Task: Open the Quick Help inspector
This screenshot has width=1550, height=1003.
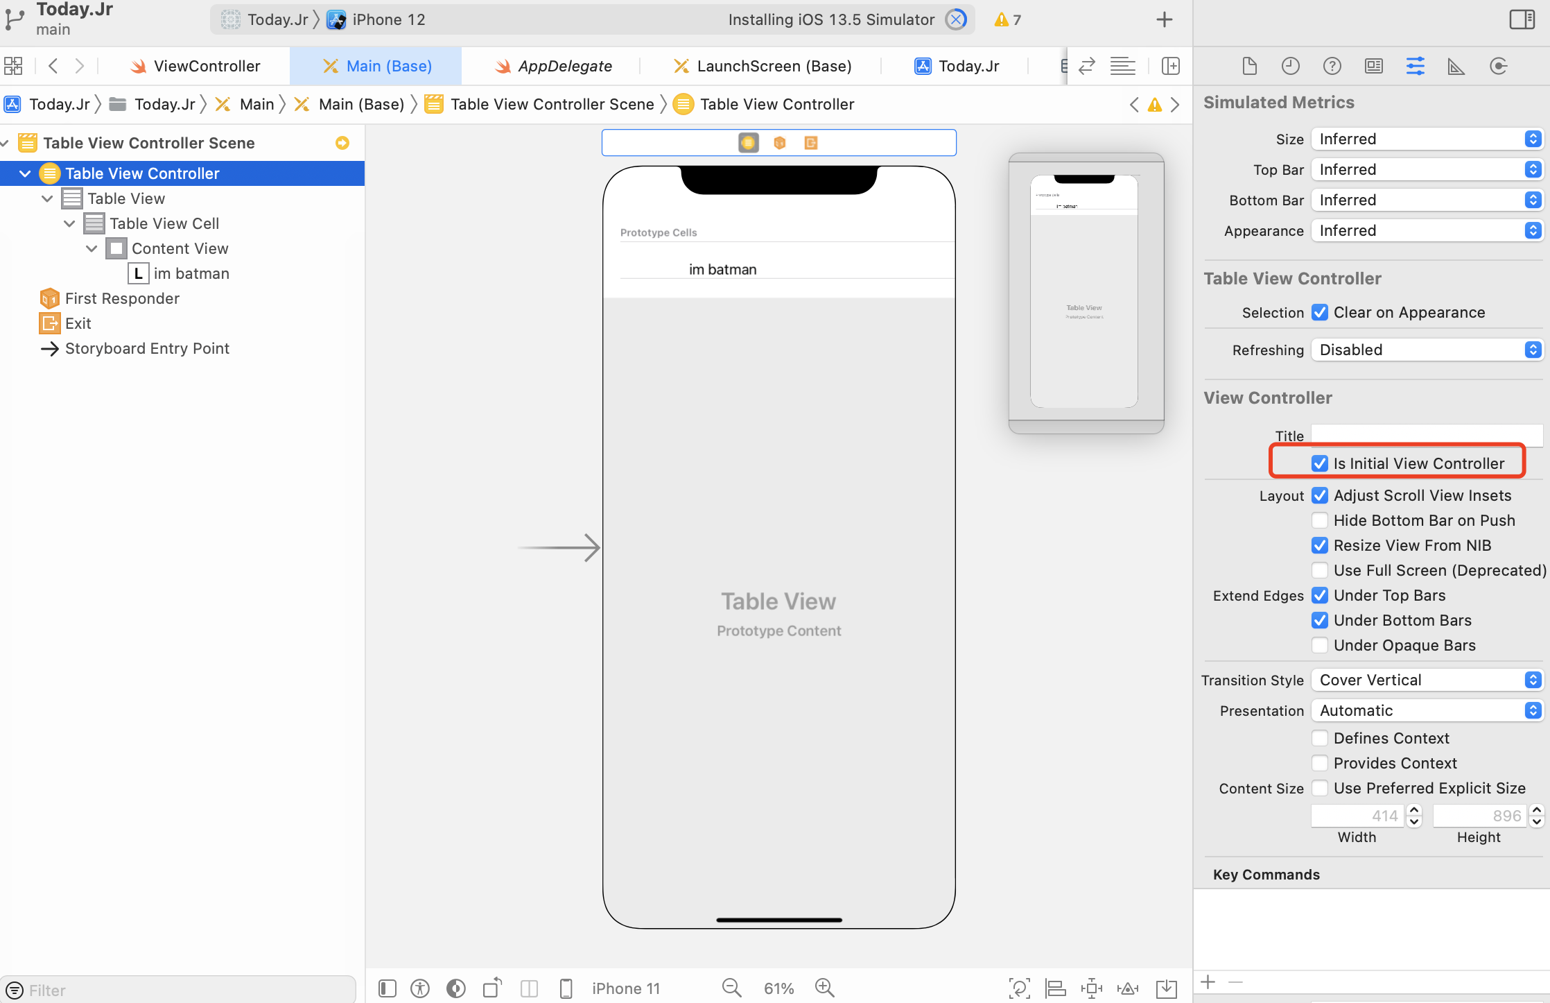Action: point(1332,66)
